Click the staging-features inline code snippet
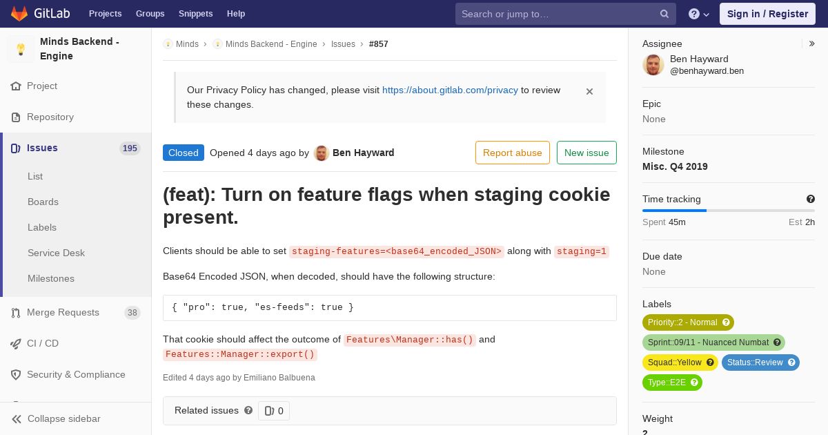Viewport: 828px width, 435px height. coord(397,251)
